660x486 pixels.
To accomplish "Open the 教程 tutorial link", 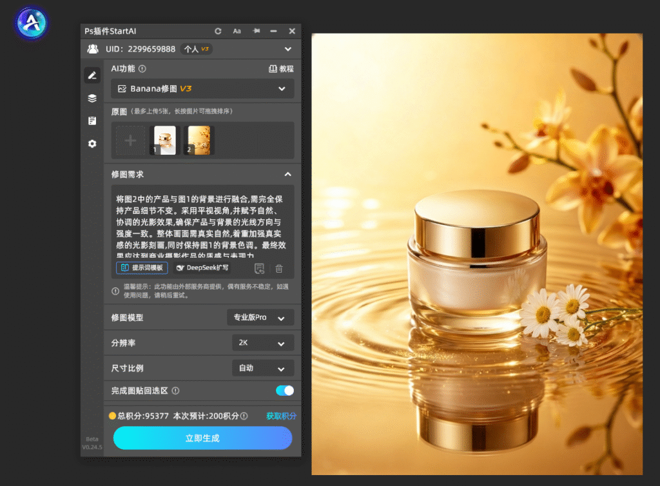I will click(x=281, y=68).
